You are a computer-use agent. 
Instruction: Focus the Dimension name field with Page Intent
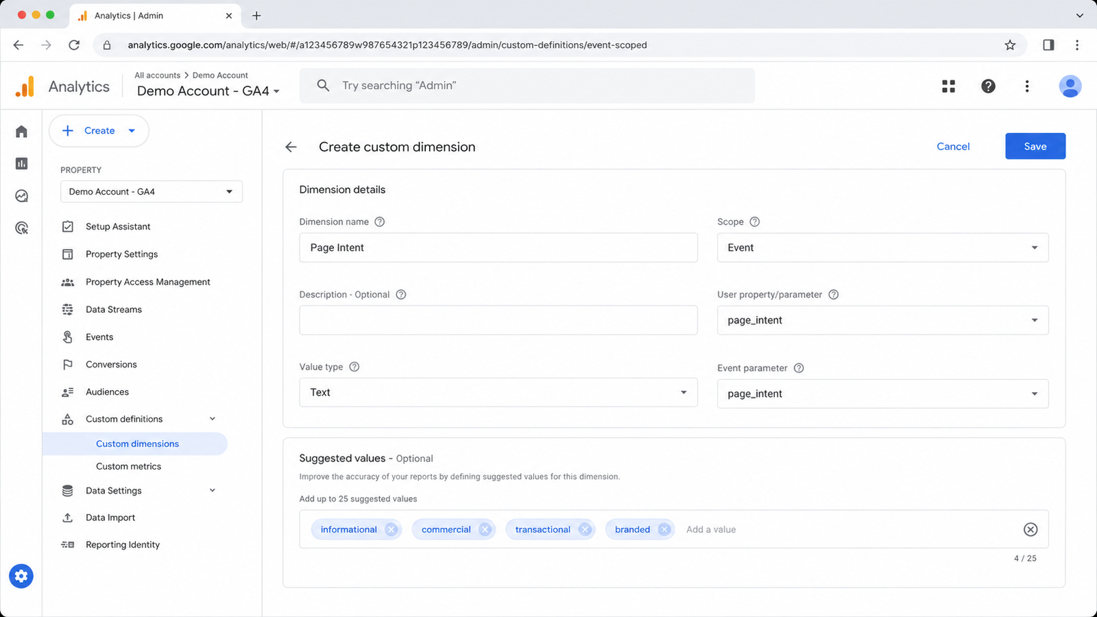coord(498,247)
